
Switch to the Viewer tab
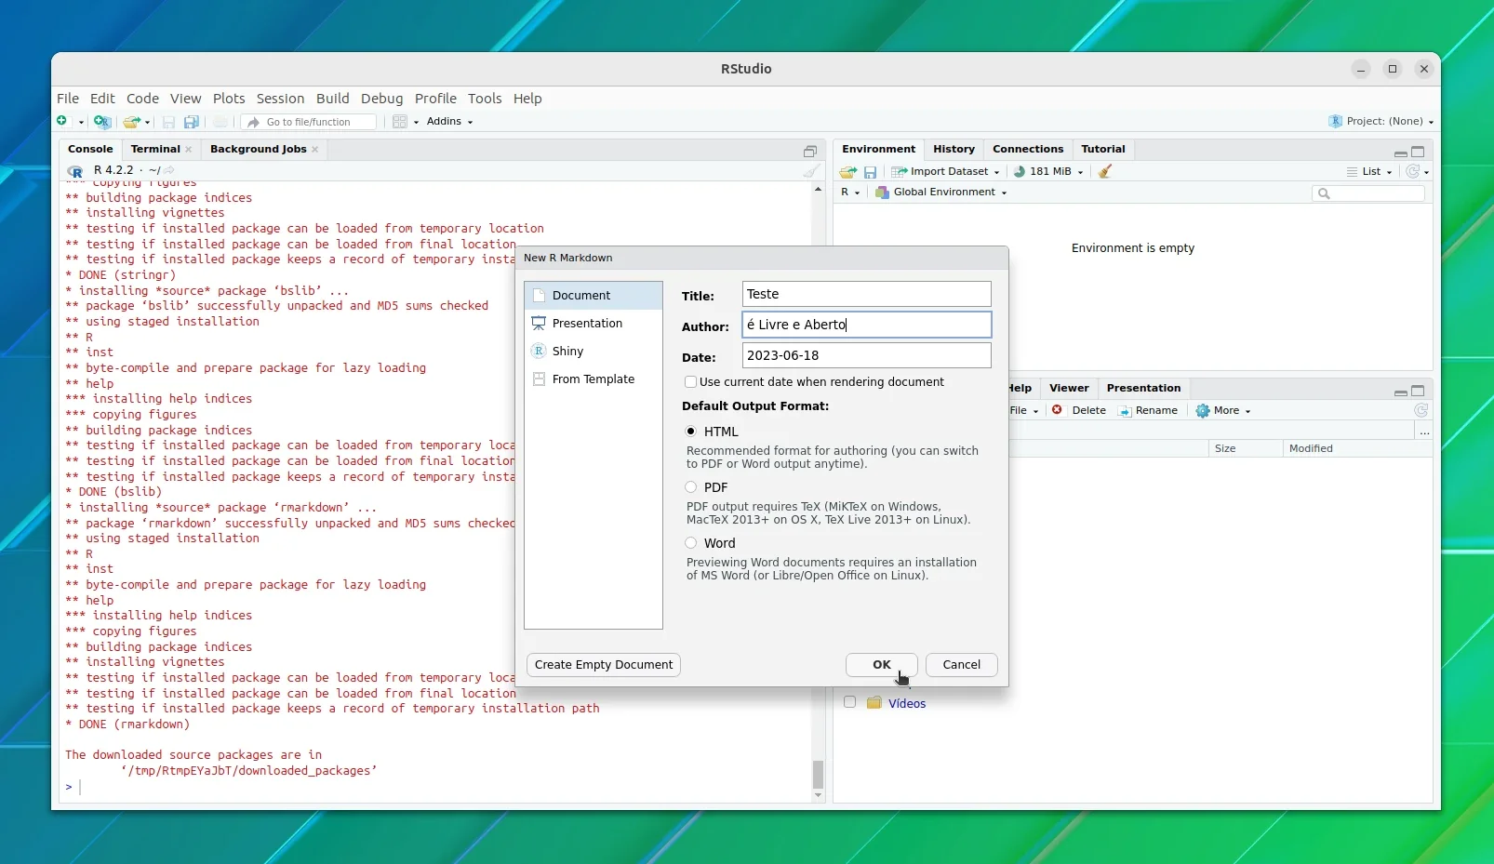click(1069, 388)
